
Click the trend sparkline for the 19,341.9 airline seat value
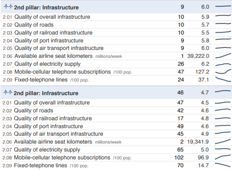pos(223,142)
